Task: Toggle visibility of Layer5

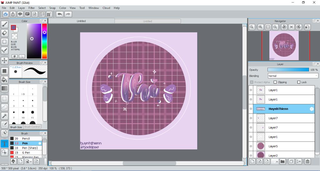Action: [x=251, y=146]
